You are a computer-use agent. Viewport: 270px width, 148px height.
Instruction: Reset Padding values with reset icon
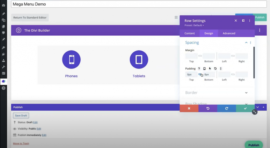(x=215, y=68)
